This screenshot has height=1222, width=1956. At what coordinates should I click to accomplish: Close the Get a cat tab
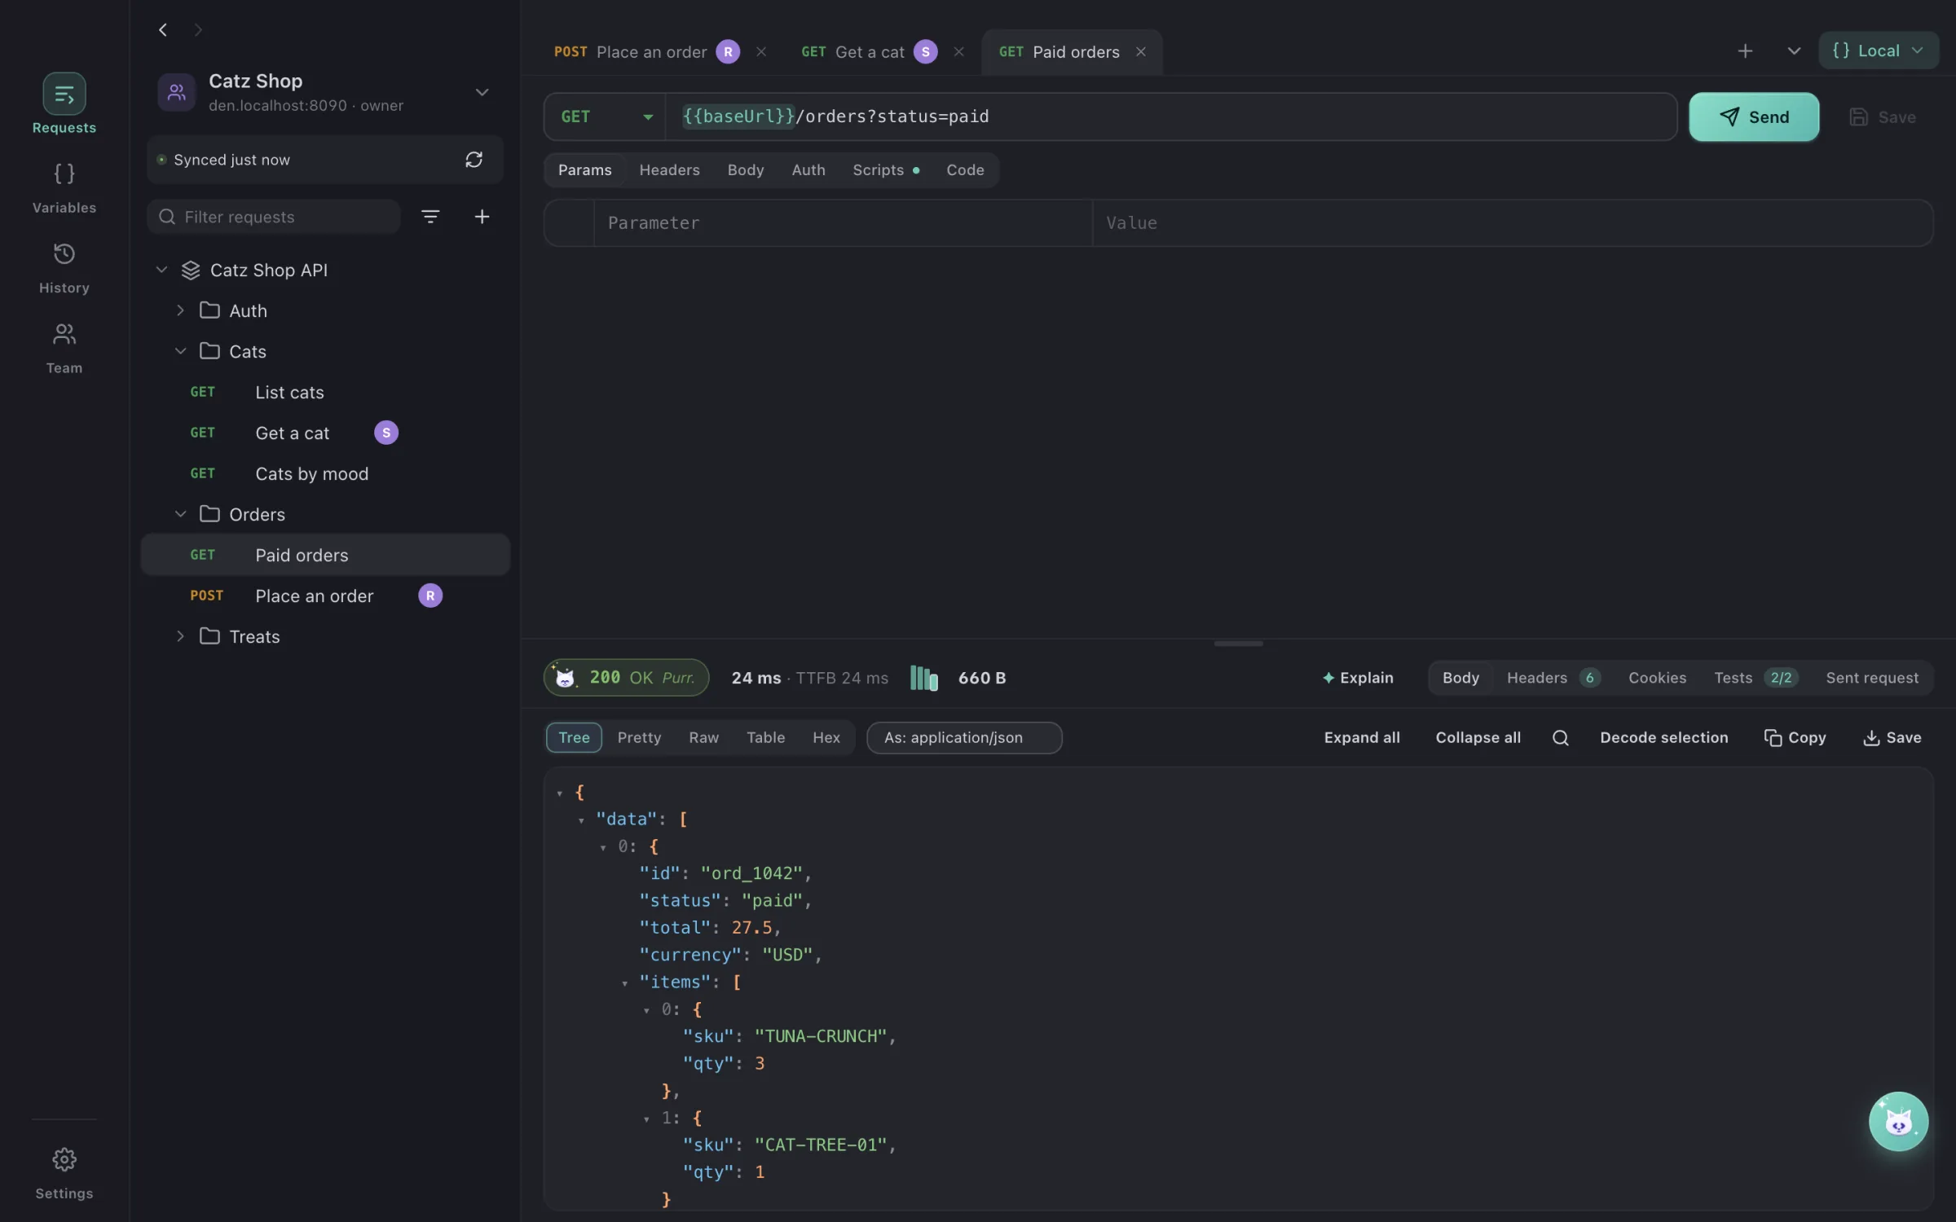point(958,52)
